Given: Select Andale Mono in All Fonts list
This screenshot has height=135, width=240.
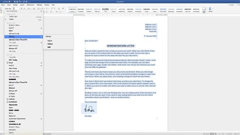Looking at the screenshot, I should click(14, 127).
